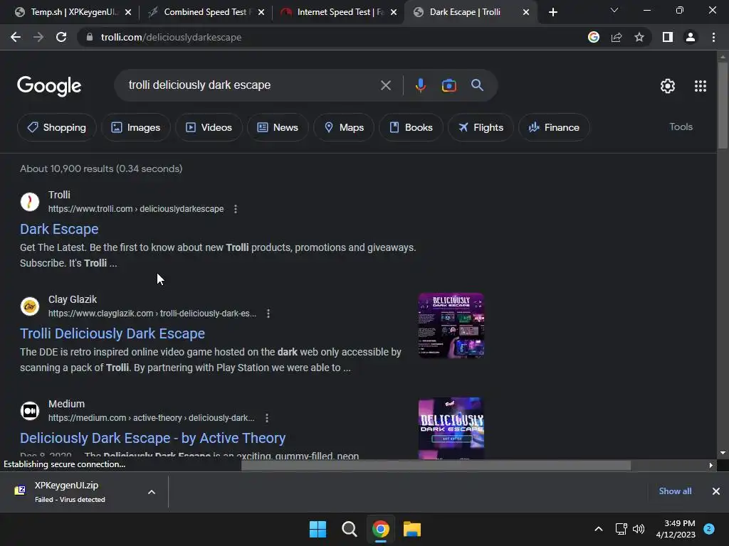Open the notification center badge
This screenshot has height=546, width=729.
click(x=709, y=529)
